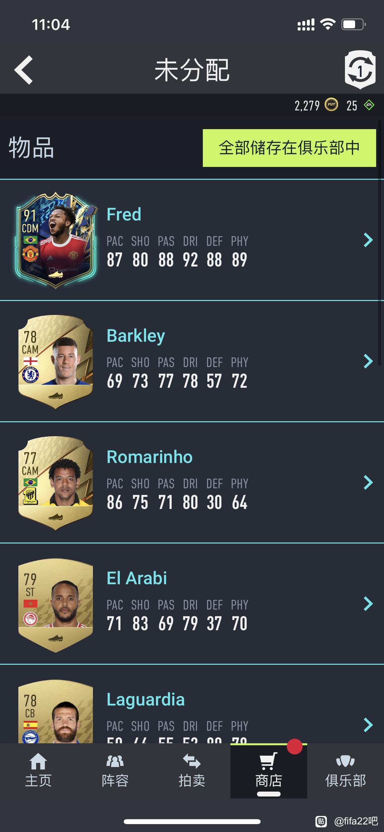Viewport: 384px width, 832px height.
Task: Select Barkley gold player card
Action: pos(55,362)
